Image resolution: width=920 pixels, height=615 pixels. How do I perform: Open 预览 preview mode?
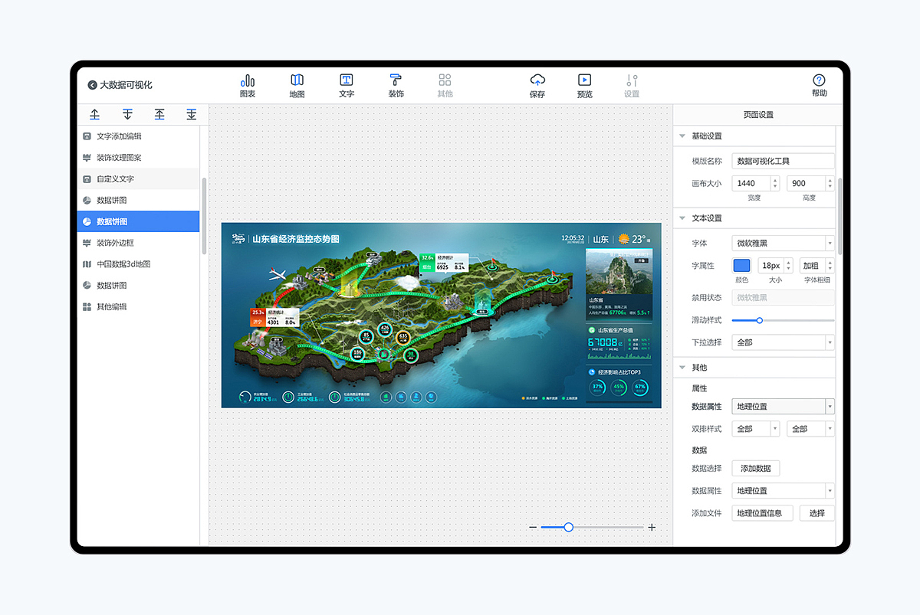pos(584,86)
